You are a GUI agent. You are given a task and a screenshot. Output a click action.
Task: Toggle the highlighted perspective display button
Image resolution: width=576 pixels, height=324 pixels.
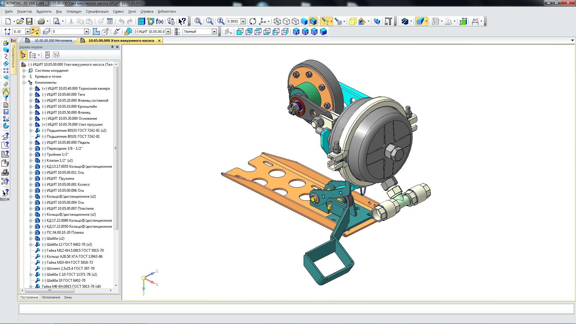[420, 21]
